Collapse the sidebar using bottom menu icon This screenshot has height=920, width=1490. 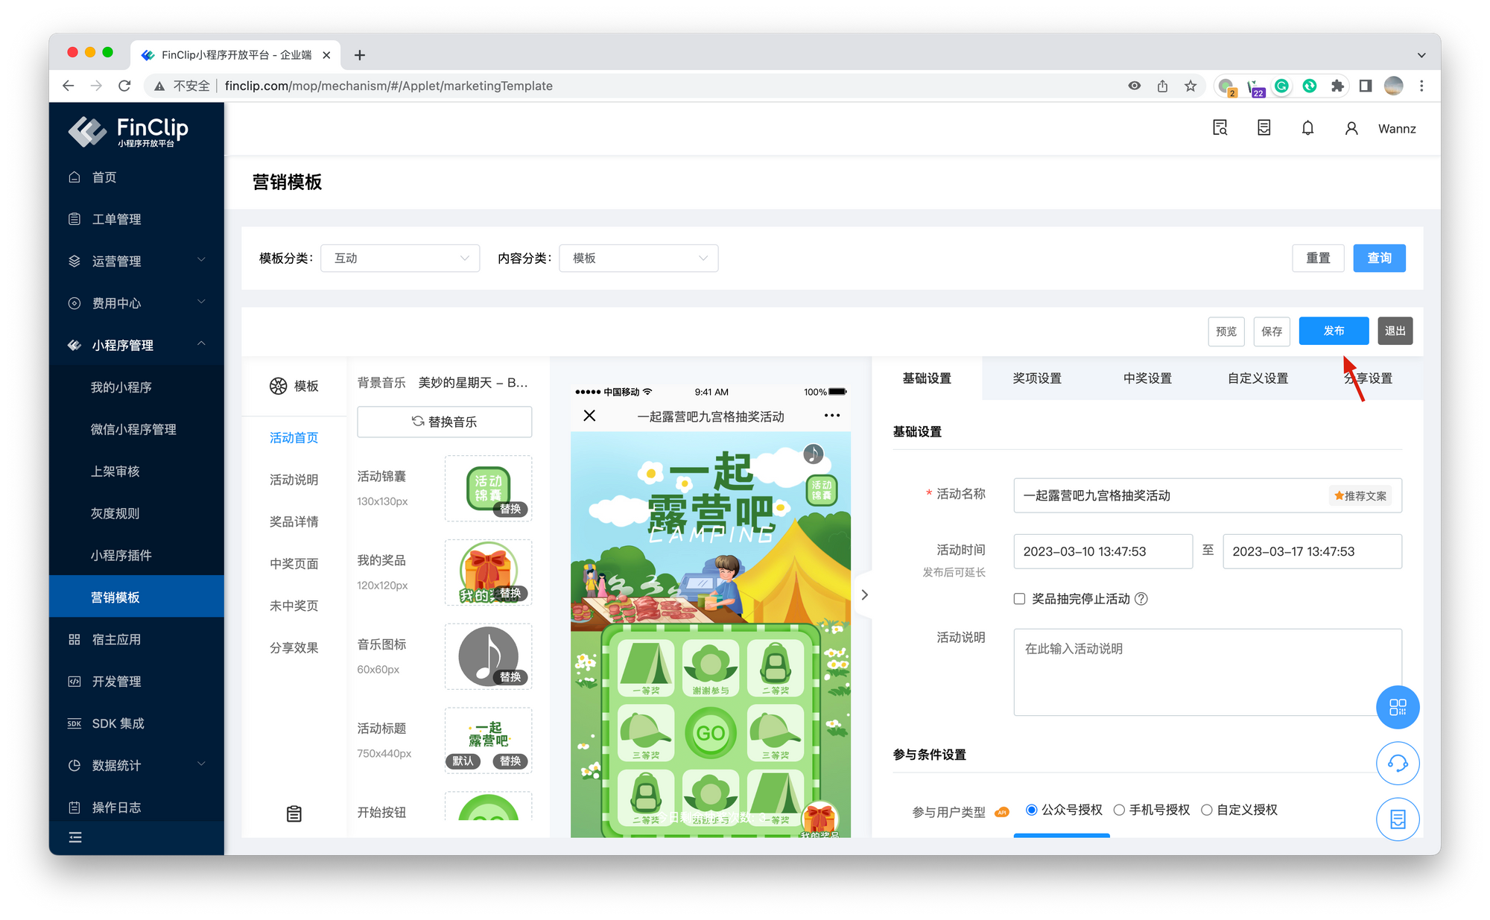tap(75, 838)
